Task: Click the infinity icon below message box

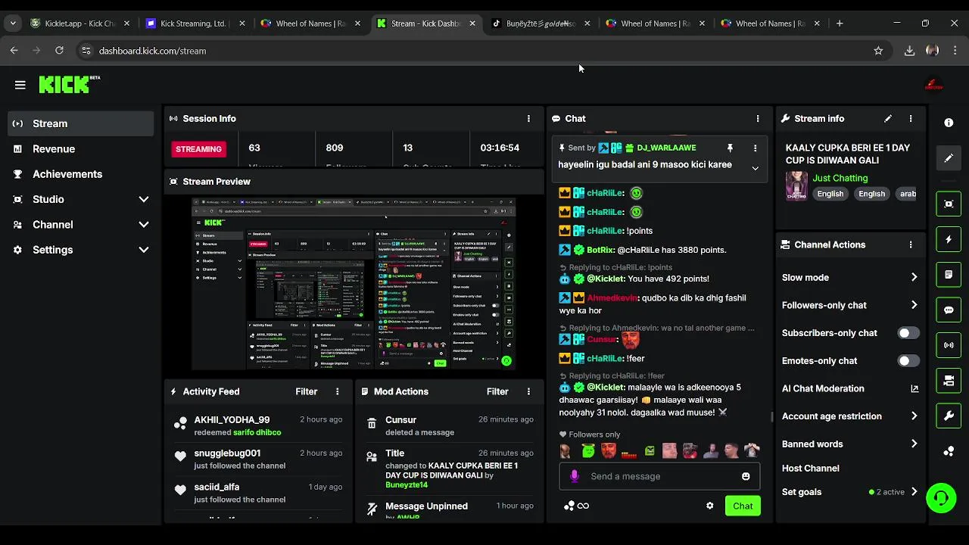Action: (x=583, y=506)
